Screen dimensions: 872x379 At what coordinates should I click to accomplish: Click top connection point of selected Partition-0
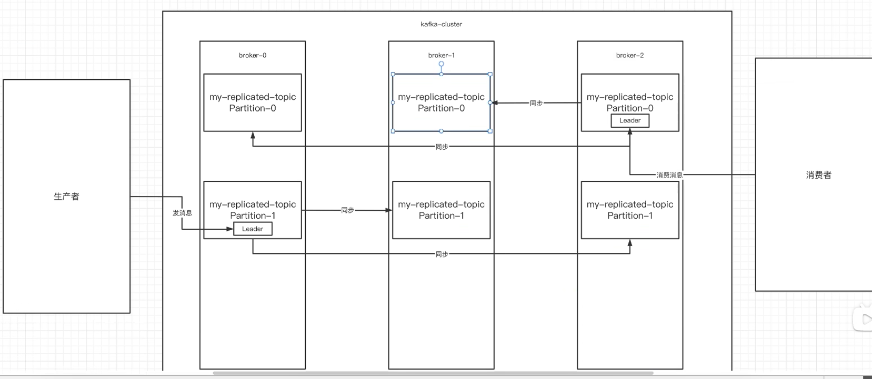coord(441,74)
